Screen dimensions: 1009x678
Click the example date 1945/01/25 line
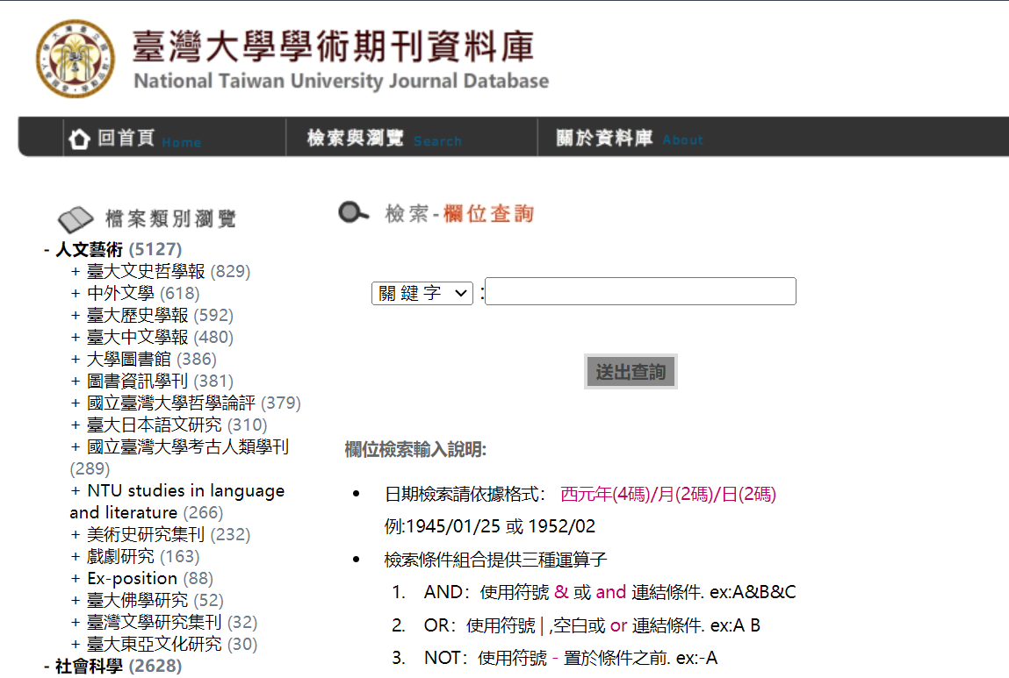(x=490, y=526)
